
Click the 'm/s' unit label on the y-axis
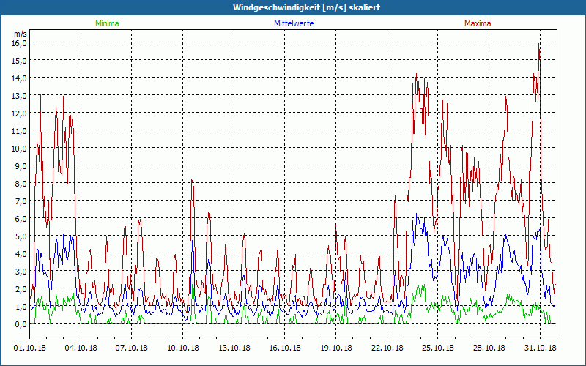coord(21,34)
